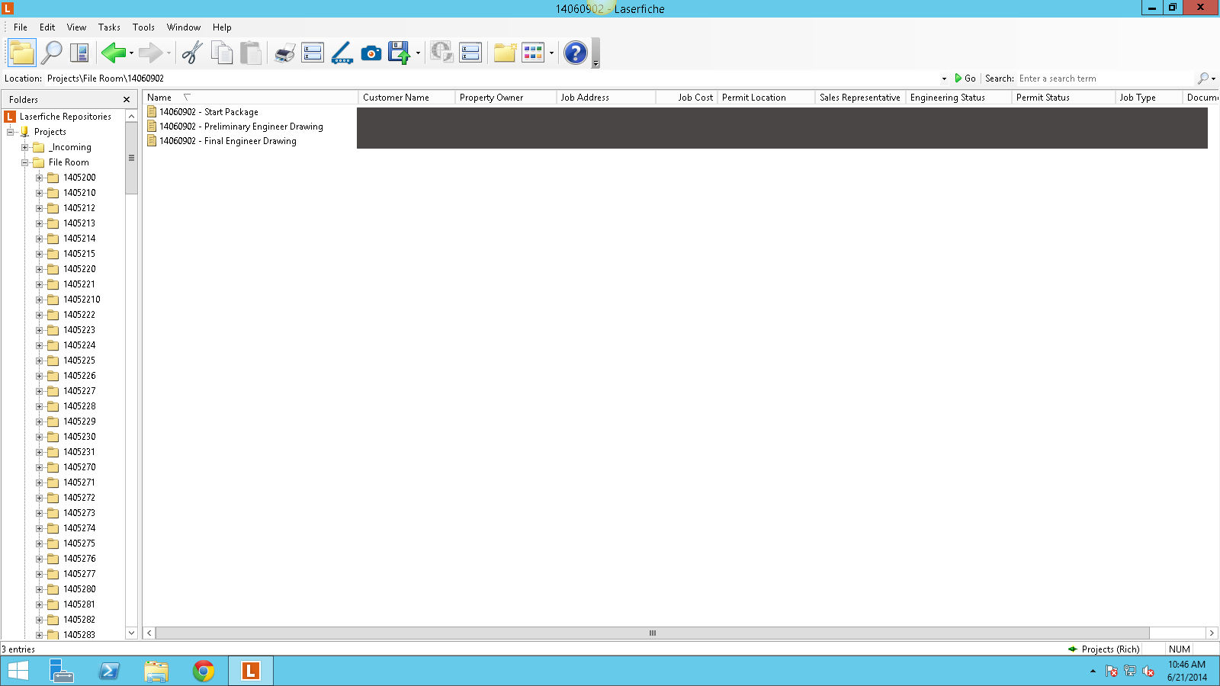This screenshot has height=686, width=1220.
Task: Sort by Property Owner column
Action: (506, 98)
